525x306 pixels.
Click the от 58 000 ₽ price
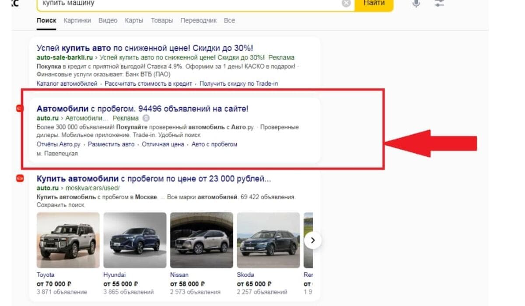tap(187, 283)
